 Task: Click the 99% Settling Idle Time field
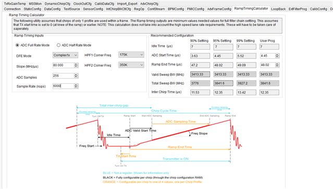point(246,47)
